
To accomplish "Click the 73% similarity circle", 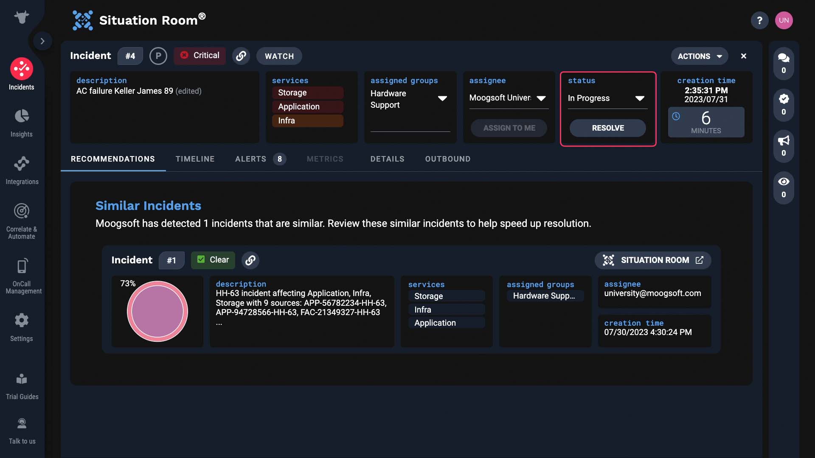I will coord(157,312).
